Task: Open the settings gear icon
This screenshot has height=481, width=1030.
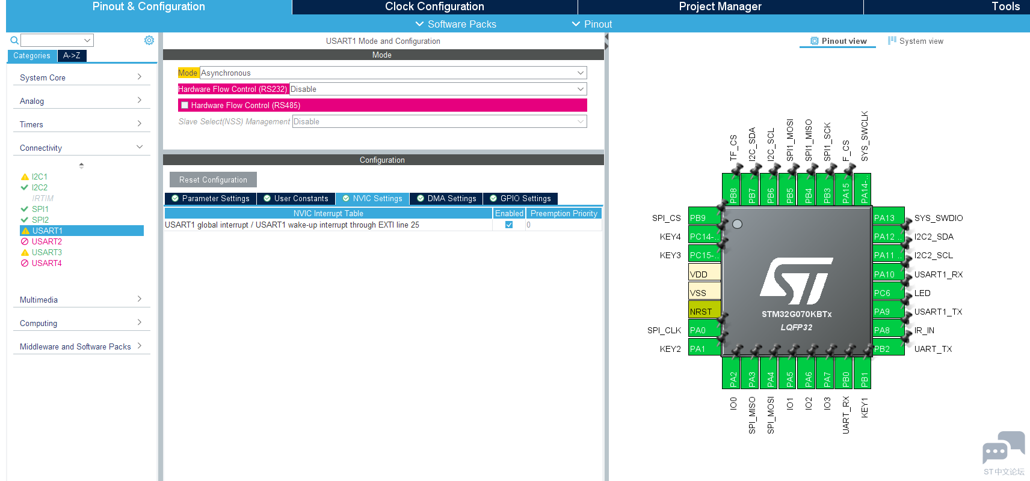Action: click(149, 40)
